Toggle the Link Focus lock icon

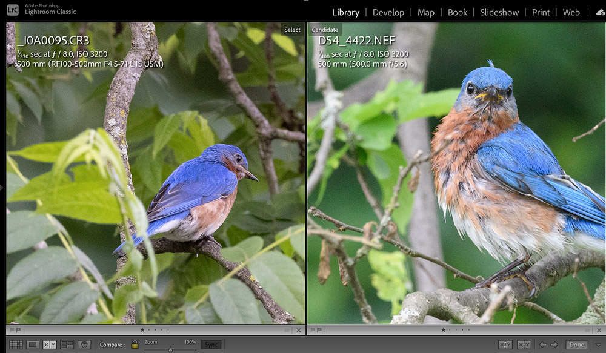[135, 345]
